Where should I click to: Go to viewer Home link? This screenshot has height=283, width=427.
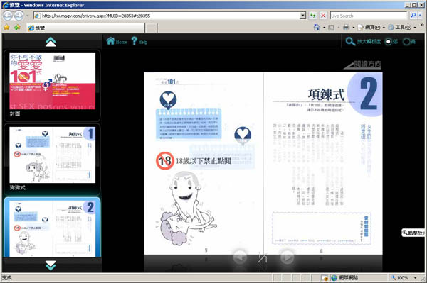117,41
